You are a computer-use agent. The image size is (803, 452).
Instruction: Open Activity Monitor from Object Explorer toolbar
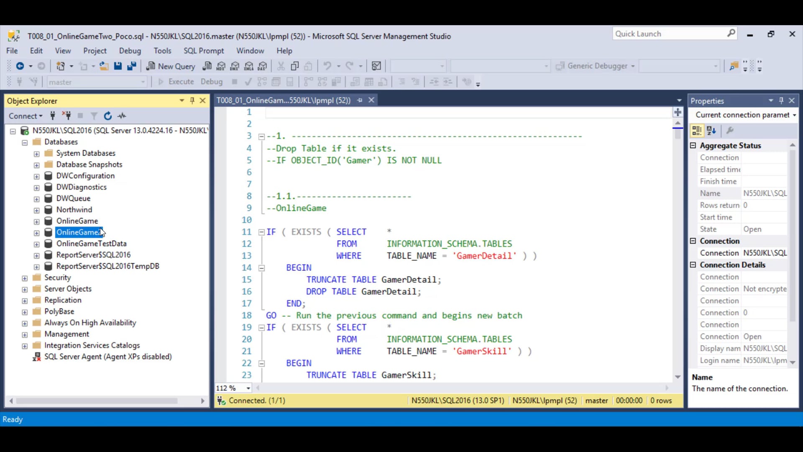tap(122, 116)
